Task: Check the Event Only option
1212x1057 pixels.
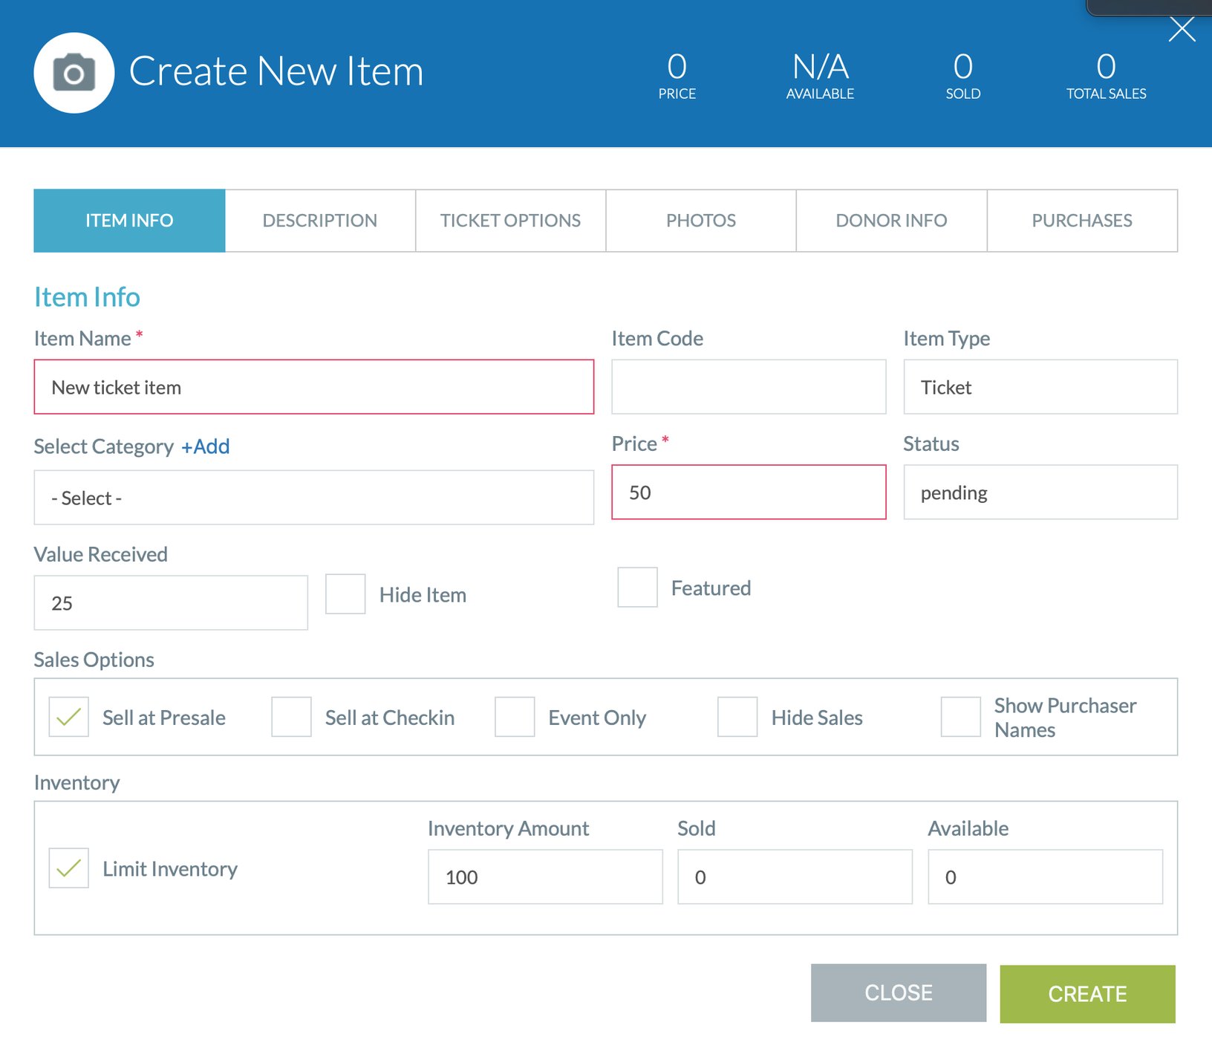Action: point(515,717)
